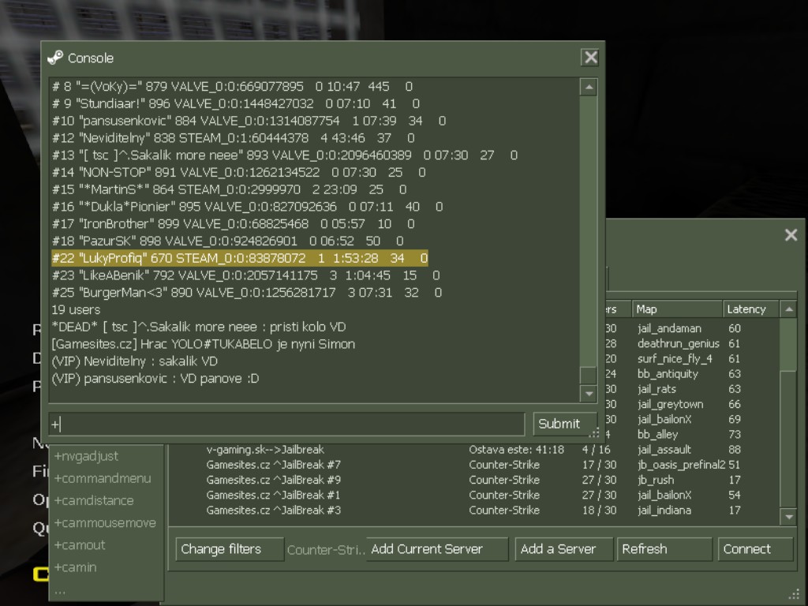This screenshot has height=606, width=808.
Task: Click the *MartinS* player line
Action: (229, 189)
